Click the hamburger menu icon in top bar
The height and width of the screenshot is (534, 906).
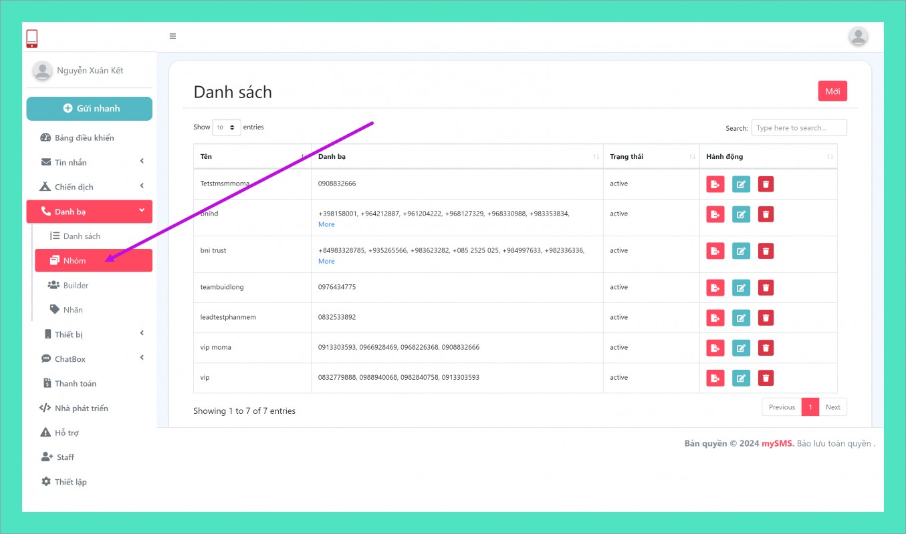(173, 36)
